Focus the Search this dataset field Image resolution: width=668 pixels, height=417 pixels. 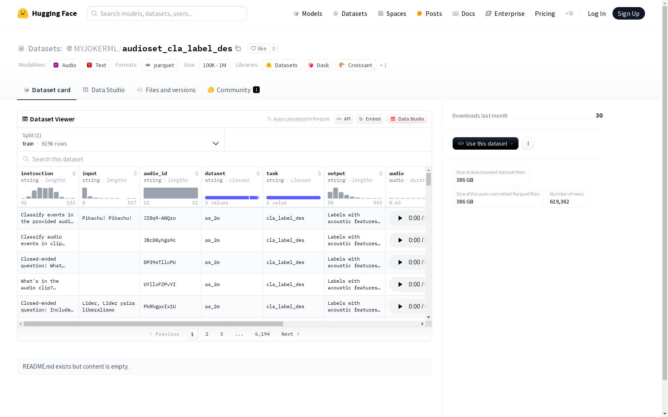click(x=225, y=159)
